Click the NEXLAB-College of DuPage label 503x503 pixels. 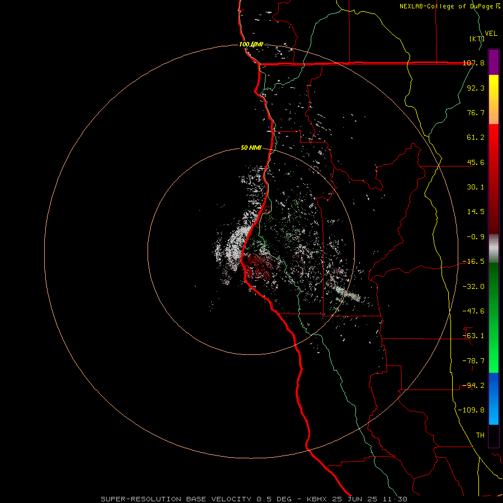pyautogui.click(x=447, y=6)
